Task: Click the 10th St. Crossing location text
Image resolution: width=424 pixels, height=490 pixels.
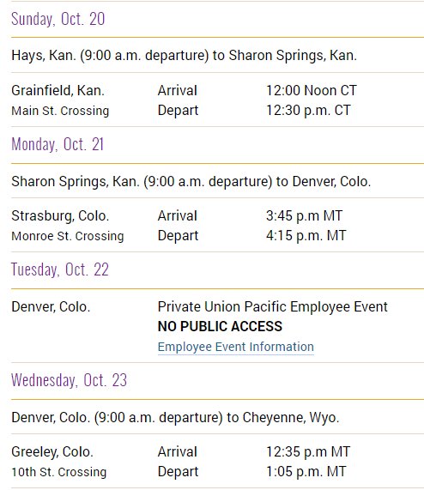Action: point(59,472)
